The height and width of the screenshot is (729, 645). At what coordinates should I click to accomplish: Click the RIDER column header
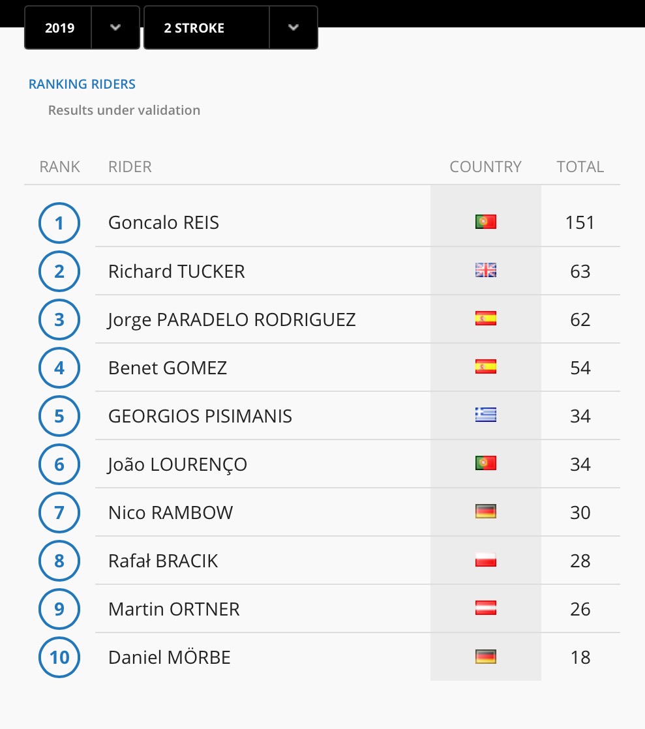130,166
